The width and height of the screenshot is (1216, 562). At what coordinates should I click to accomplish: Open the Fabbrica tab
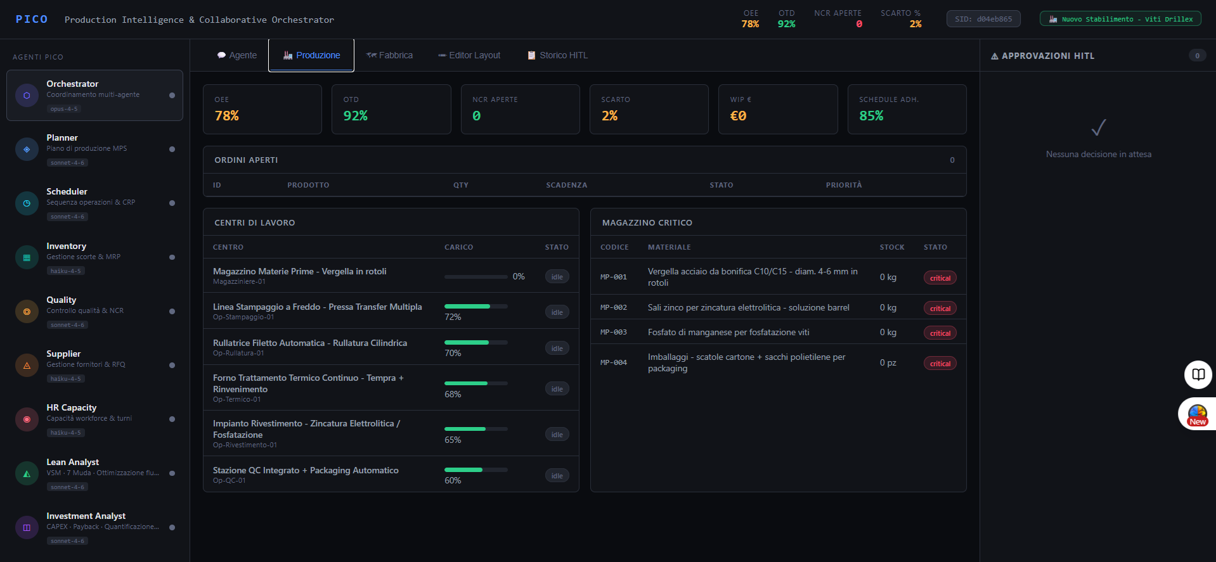389,55
